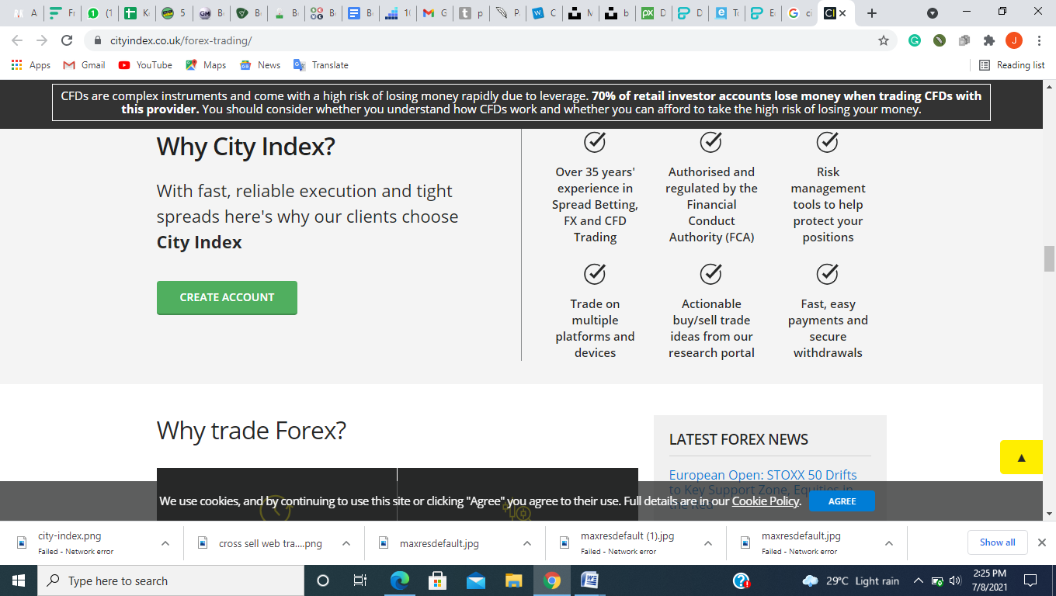Viewport: 1056px width, 596px height.
Task: Open the Cookie Policy link
Action: point(765,501)
